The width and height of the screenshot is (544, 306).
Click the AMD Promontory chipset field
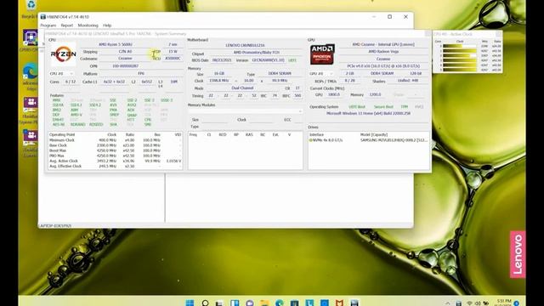(256, 53)
